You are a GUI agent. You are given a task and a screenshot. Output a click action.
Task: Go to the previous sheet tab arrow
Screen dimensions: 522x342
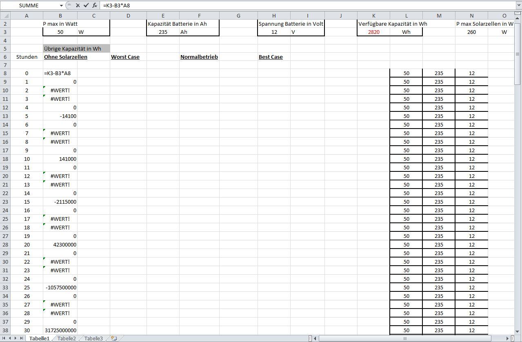pos(11,338)
